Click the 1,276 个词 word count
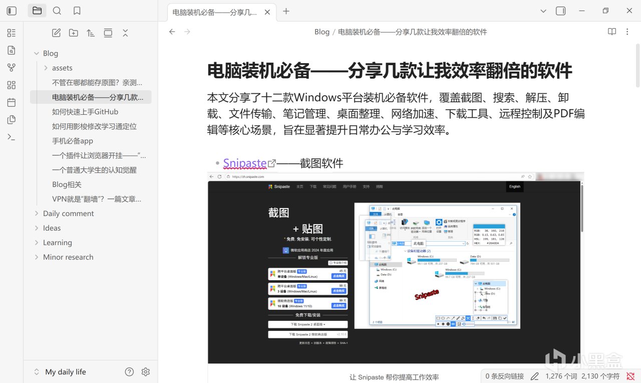 click(561, 376)
